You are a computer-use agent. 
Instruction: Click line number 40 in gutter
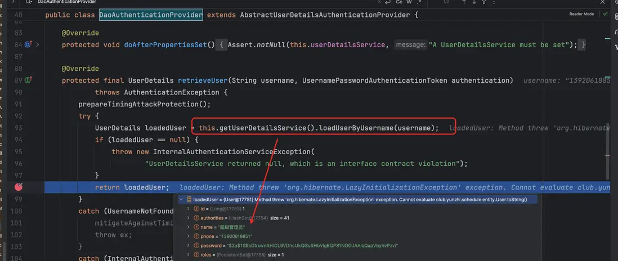point(18,15)
